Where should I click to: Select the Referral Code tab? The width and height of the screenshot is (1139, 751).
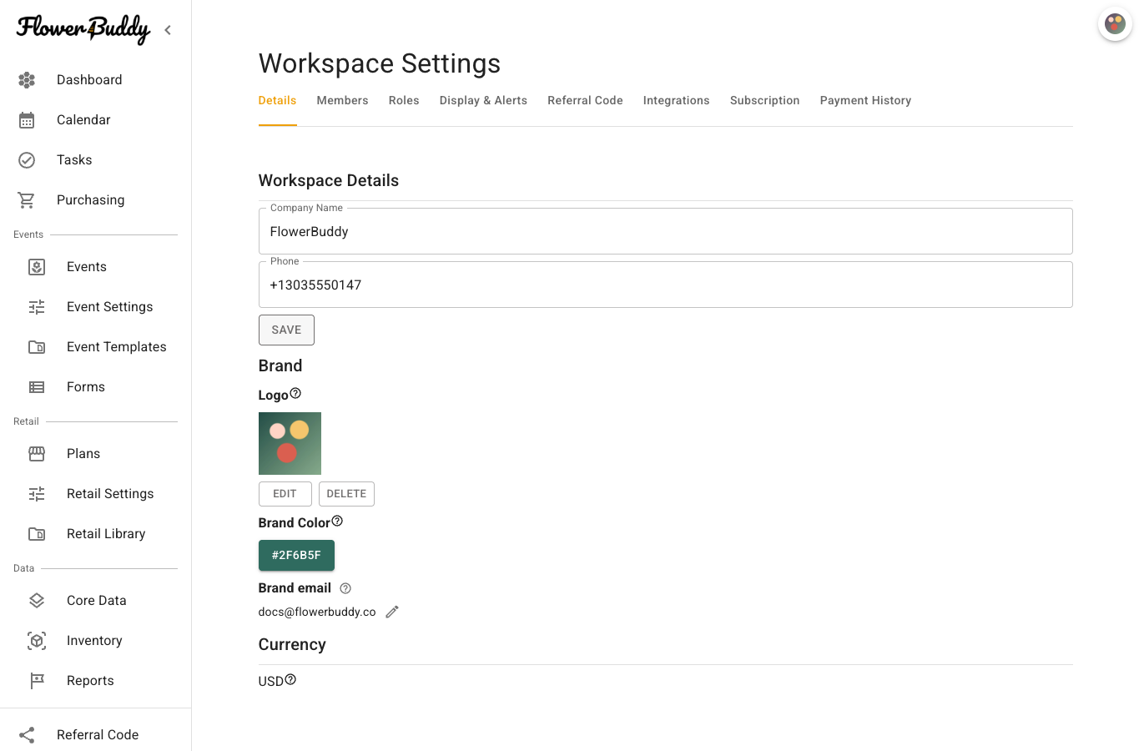pyautogui.click(x=585, y=100)
